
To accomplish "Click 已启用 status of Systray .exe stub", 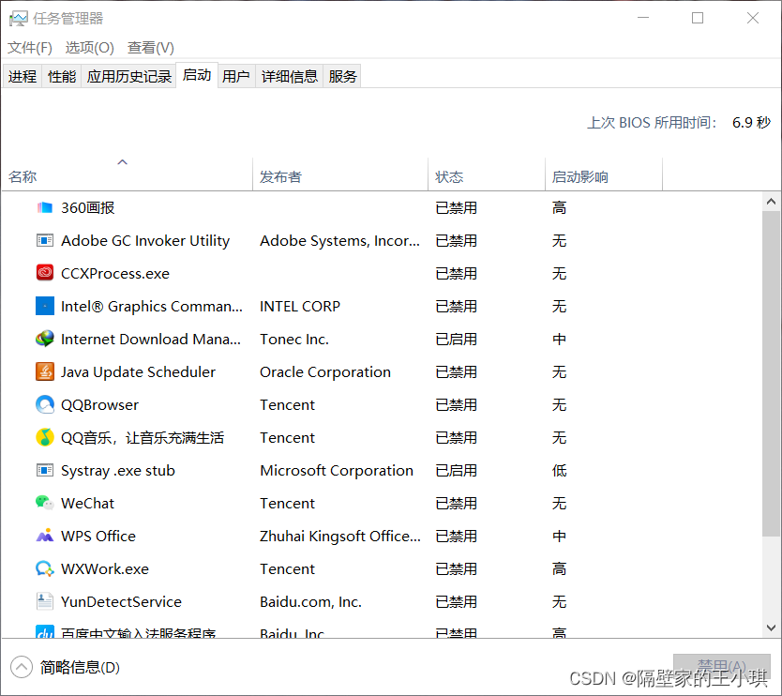I will point(456,471).
